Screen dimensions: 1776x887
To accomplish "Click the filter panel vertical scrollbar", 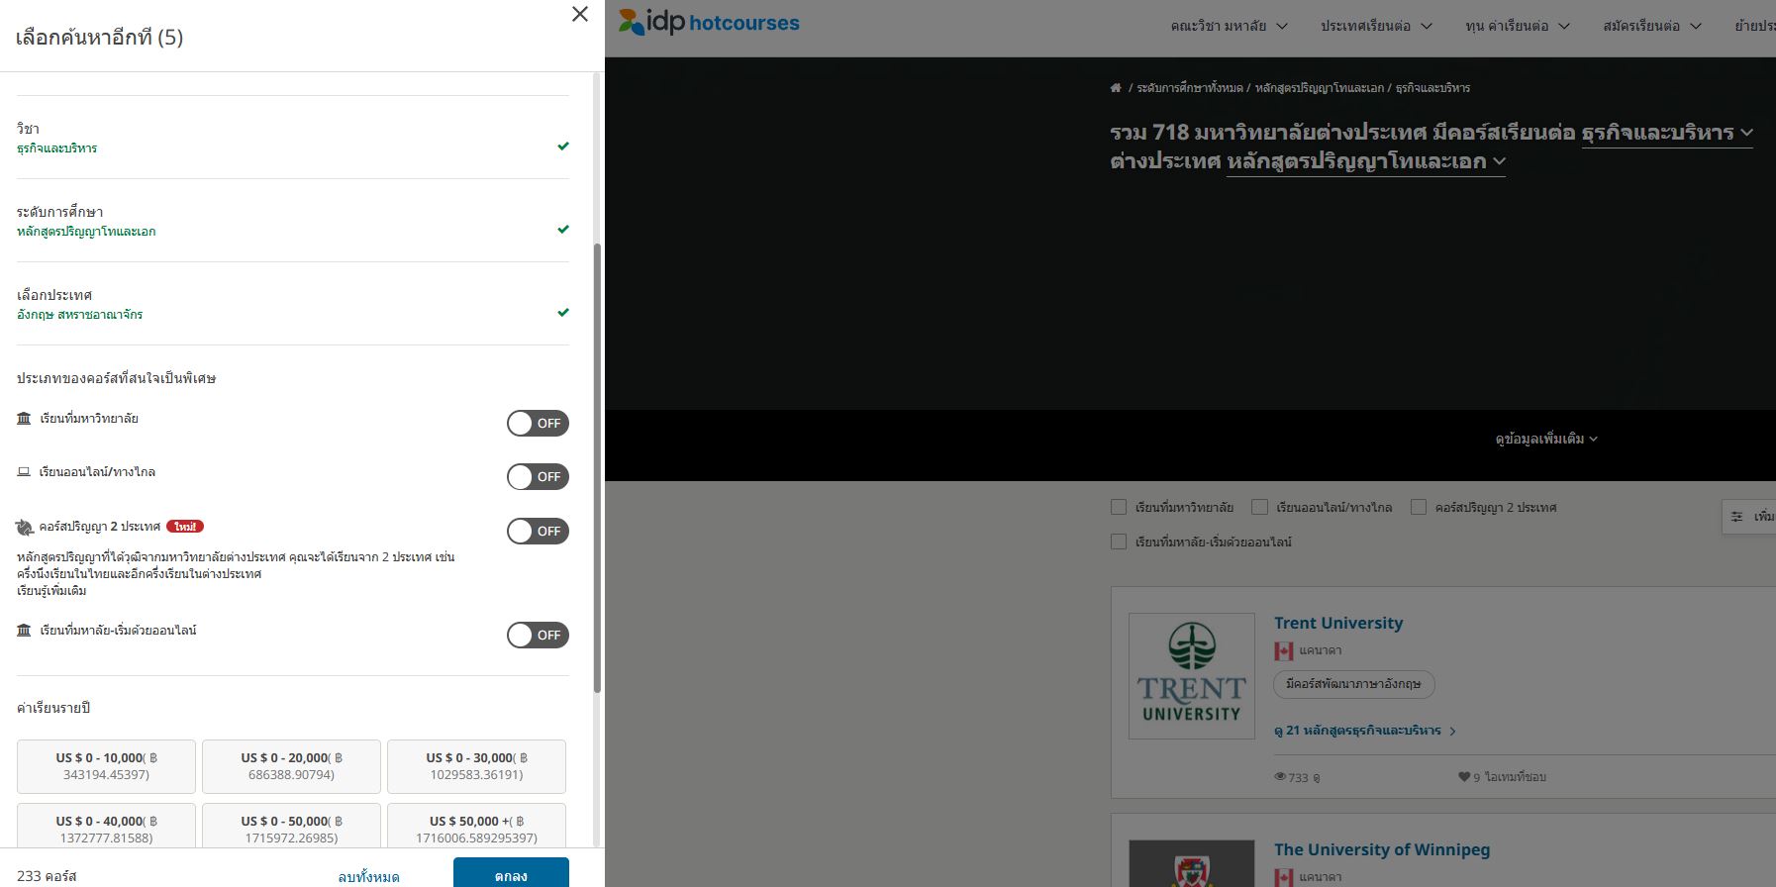I will (597, 467).
